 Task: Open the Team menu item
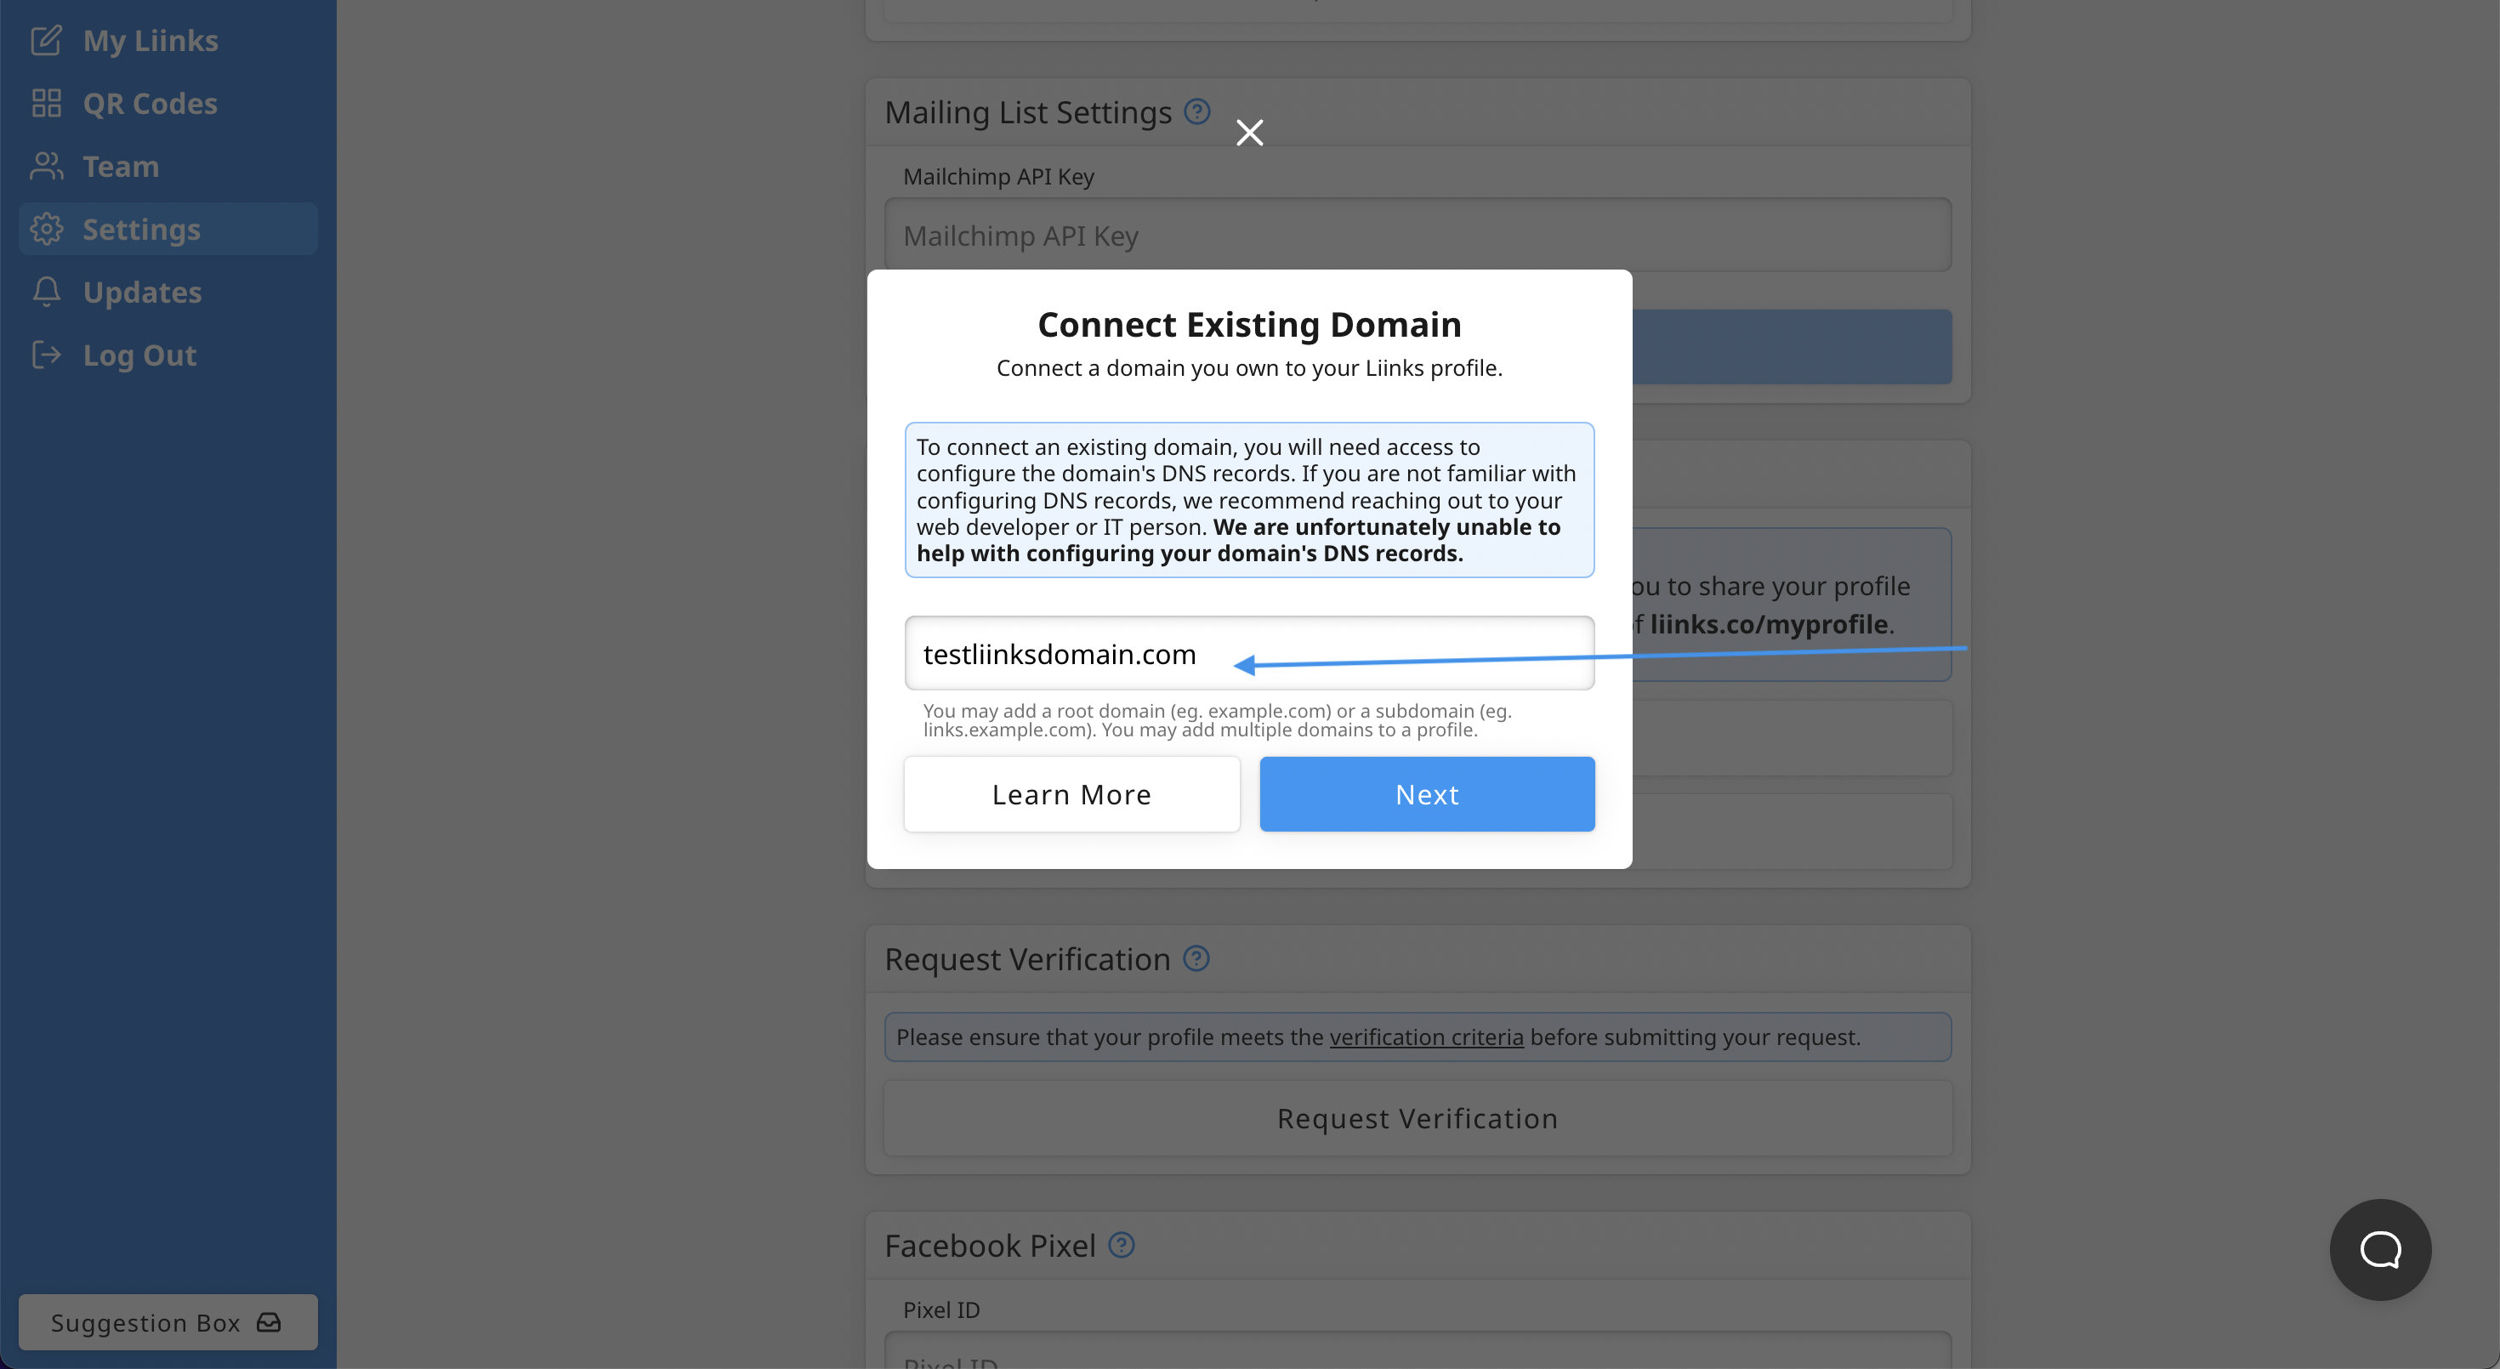click(121, 167)
